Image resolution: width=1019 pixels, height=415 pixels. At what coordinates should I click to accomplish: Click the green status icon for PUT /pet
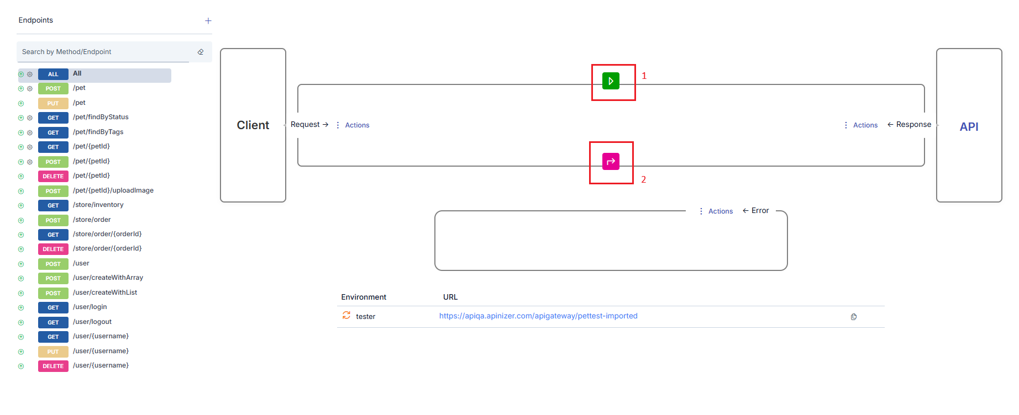click(x=21, y=104)
